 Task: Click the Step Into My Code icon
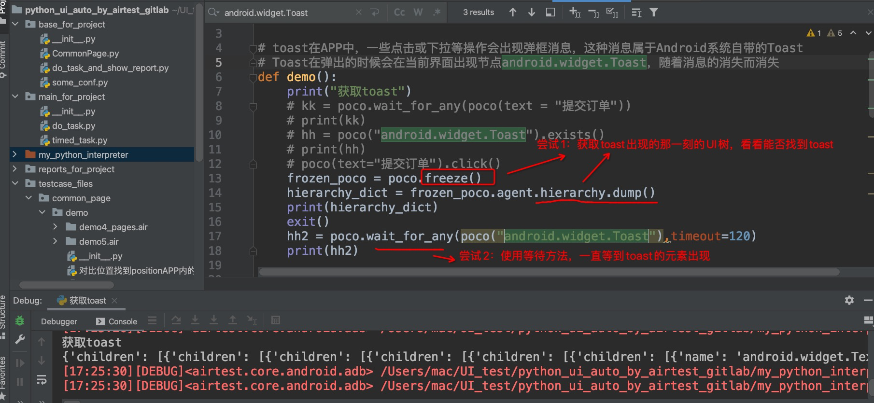tap(214, 320)
